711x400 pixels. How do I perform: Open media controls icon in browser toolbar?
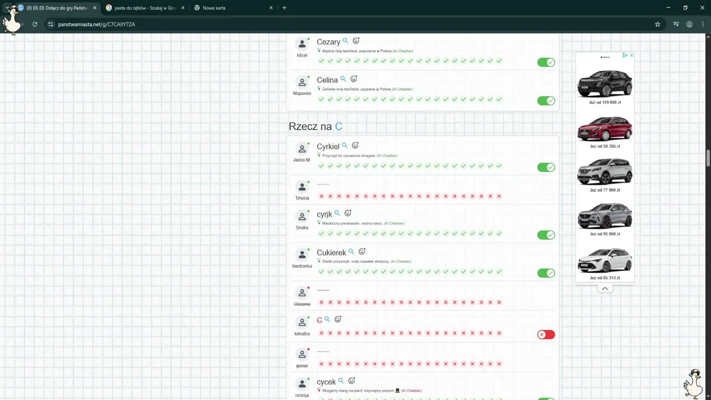pos(676,24)
